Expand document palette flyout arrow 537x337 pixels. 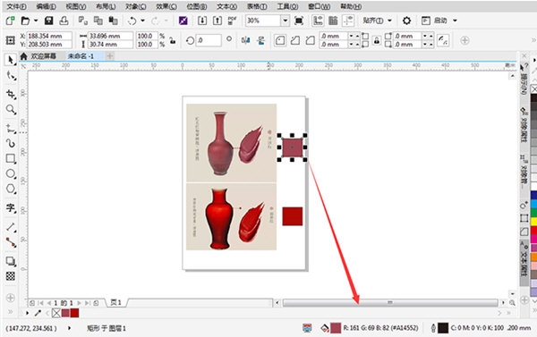tap(27, 313)
